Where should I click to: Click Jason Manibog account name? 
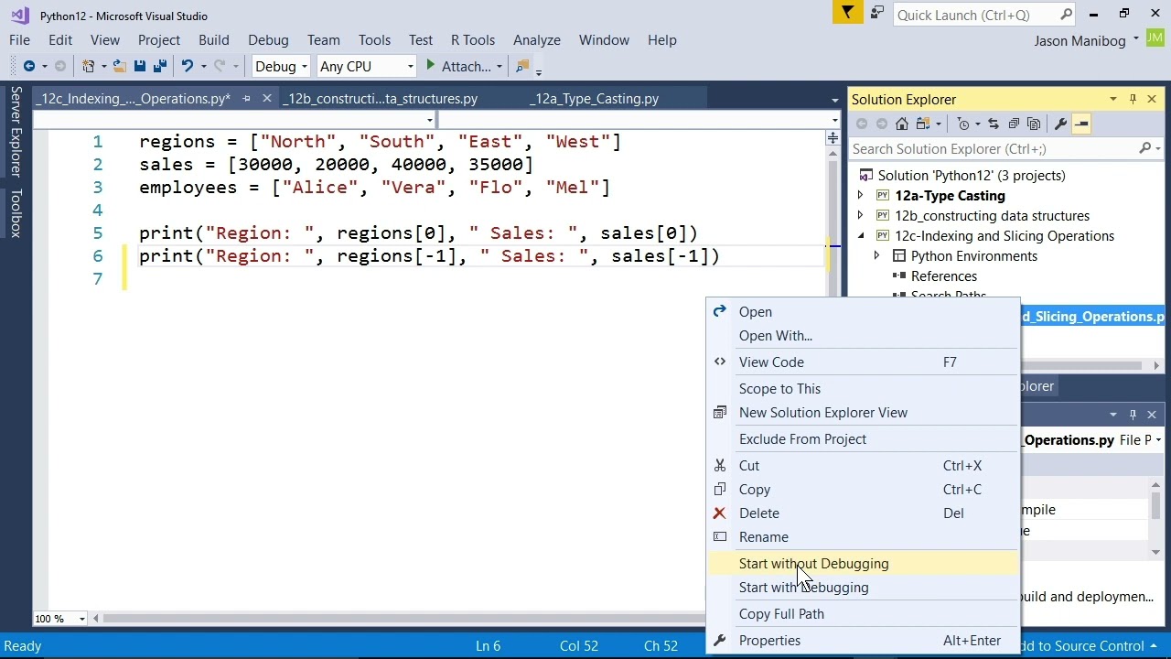point(1081,41)
